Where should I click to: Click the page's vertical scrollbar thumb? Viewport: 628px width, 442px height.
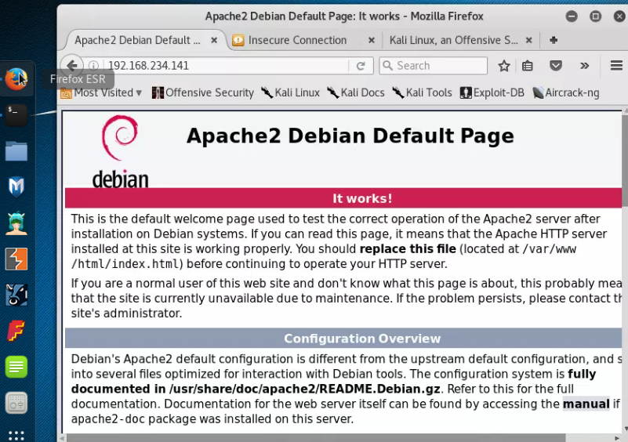pyautogui.click(x=625, y=160)
